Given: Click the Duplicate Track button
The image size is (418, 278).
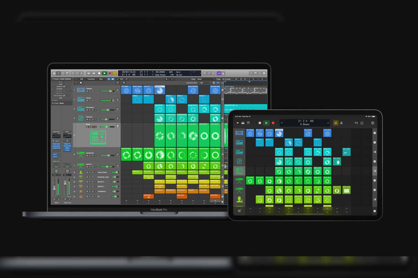Looking at the screenshot, I should tap(81, 83).
